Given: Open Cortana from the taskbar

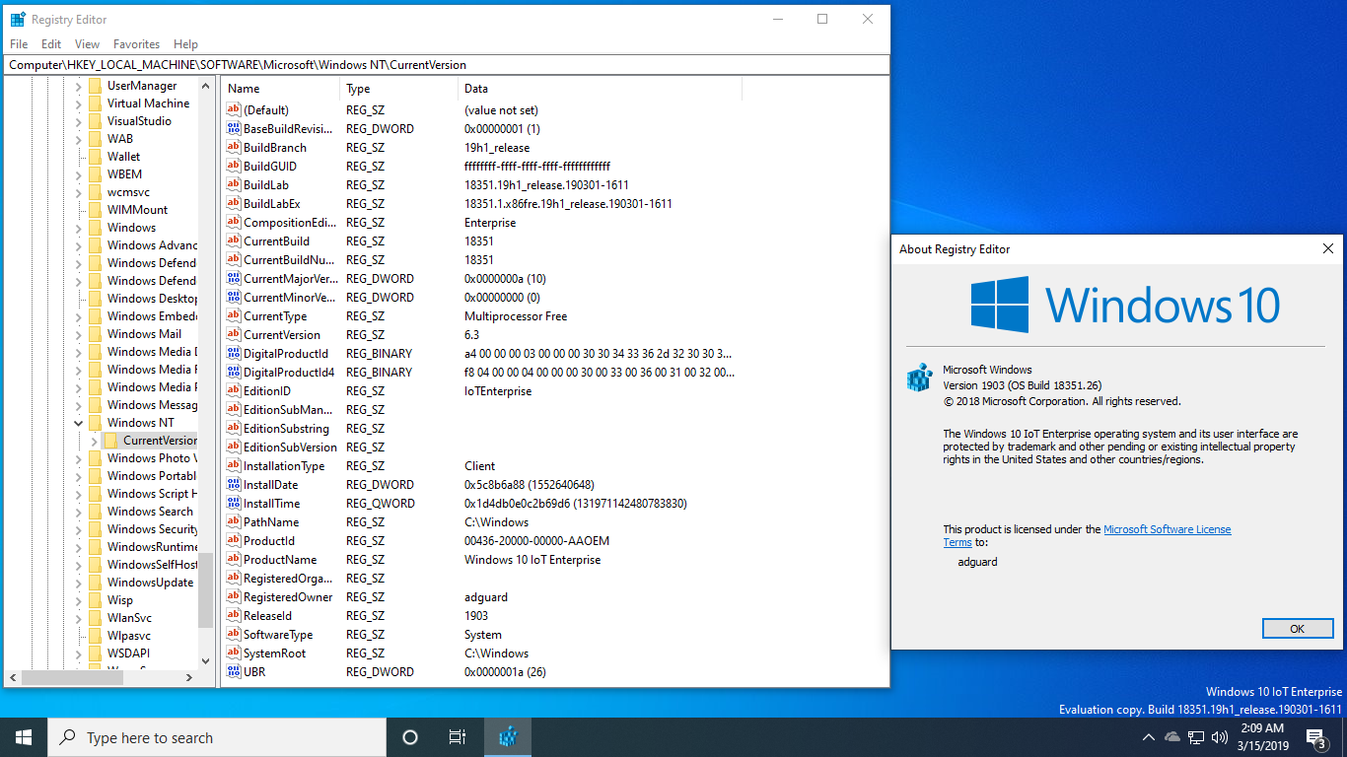Looking at the screenshot, I should 410,737.
